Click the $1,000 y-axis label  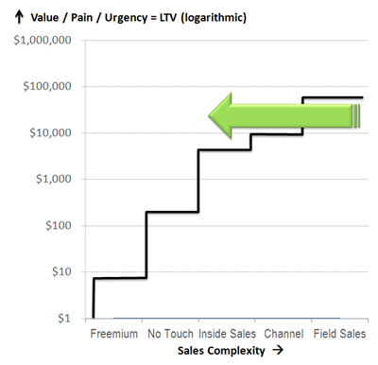[54, 179]
